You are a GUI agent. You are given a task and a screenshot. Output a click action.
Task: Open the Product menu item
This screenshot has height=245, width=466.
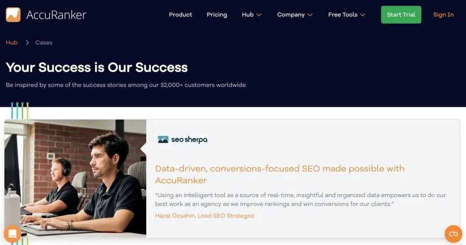pos(180,14)
